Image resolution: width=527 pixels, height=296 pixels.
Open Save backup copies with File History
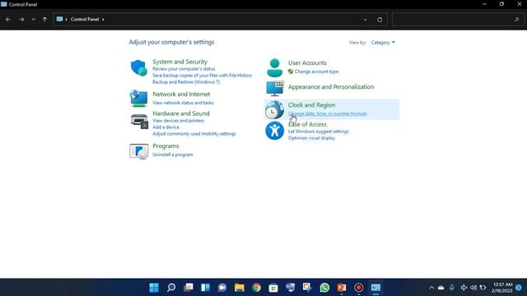click(x=202, y=76)
